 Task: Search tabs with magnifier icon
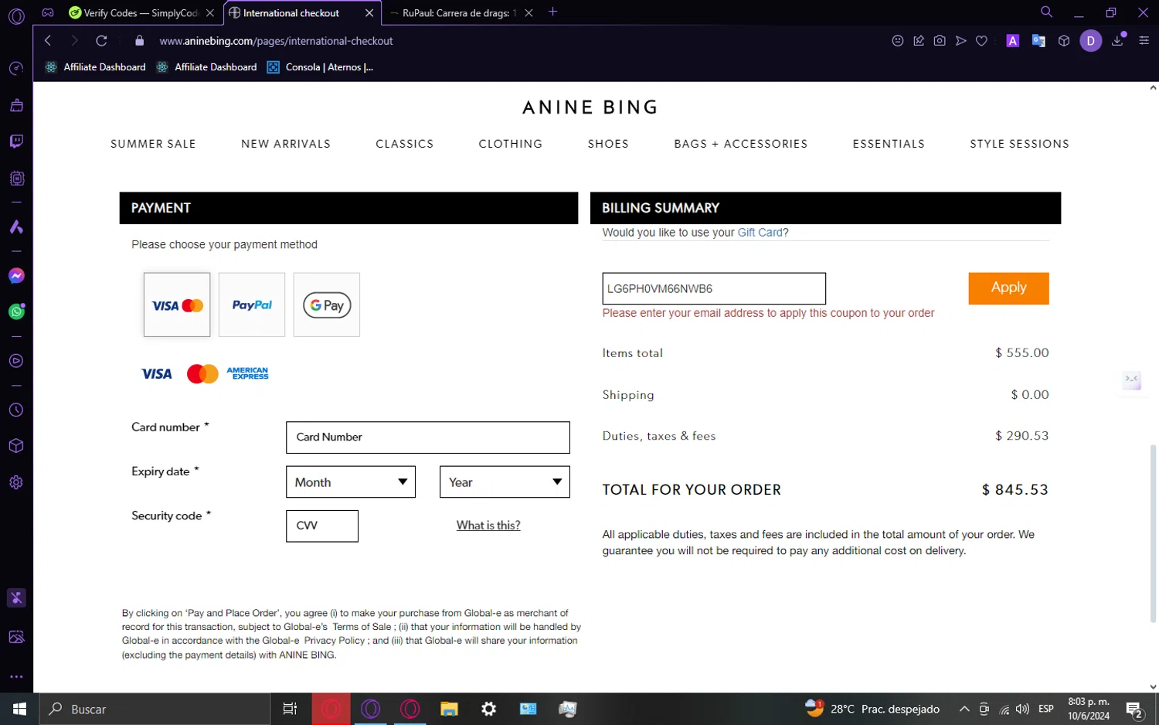(1046, 12)
